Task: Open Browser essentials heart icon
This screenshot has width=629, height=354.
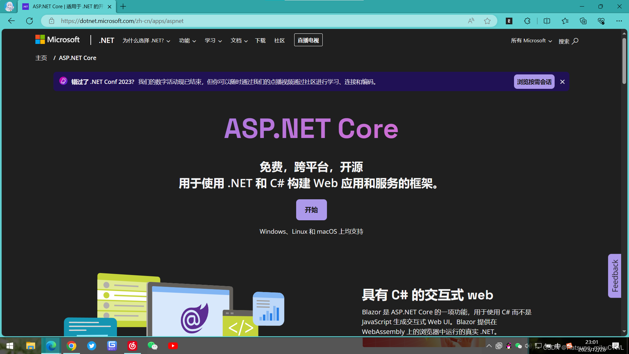Action: (x=601, y=21)
